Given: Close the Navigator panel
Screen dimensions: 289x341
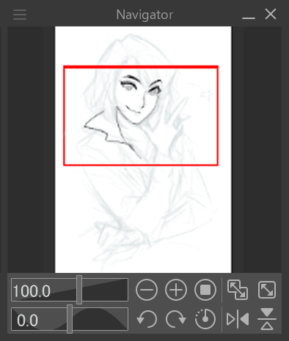Looking at the screenshot, I should tap(271, 14).
